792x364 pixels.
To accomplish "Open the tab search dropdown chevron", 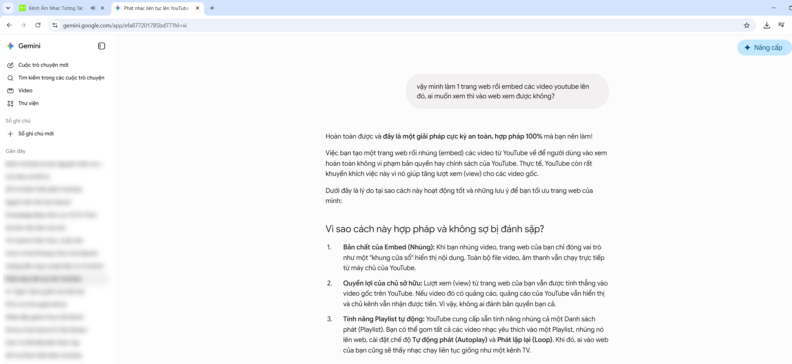I will [8, 8].
